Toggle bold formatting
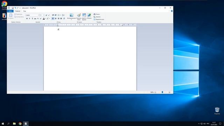 click(x=27, y=19)
